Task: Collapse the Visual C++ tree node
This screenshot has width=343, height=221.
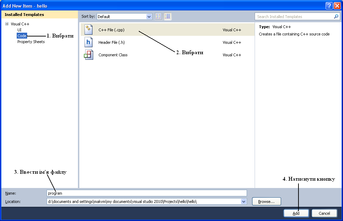Action: pyautogui.click(x=7, y=24)
